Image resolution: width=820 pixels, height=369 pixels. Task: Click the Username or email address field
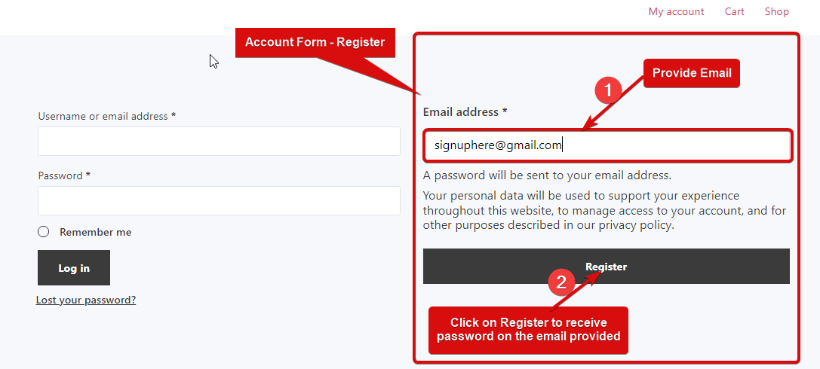219,141
